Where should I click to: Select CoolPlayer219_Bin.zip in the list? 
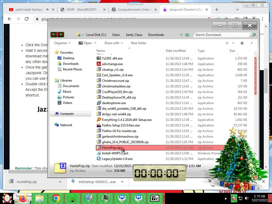117,92
